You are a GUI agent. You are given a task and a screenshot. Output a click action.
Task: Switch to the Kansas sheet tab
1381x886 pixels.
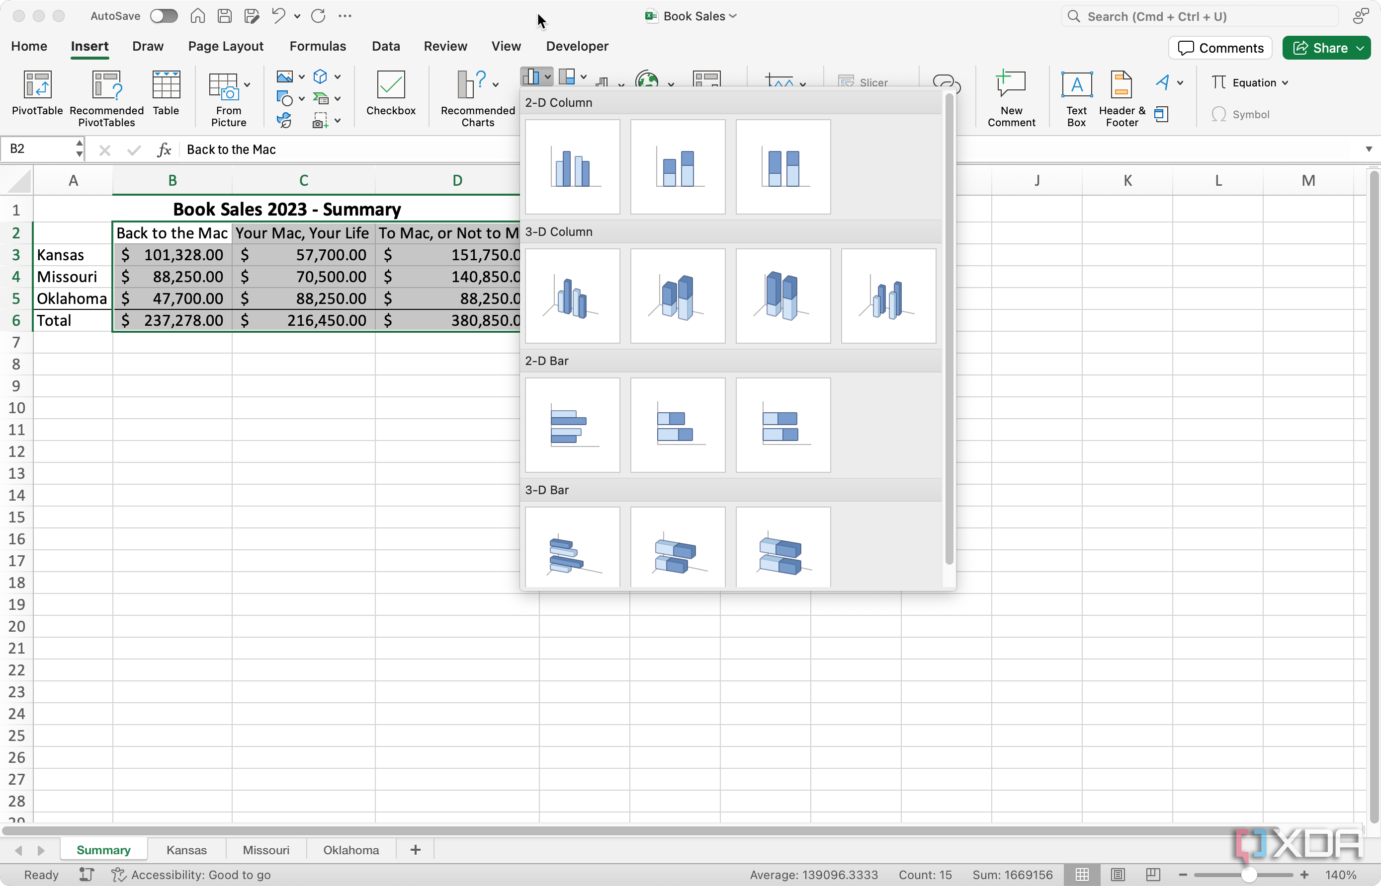pos(186,850)
